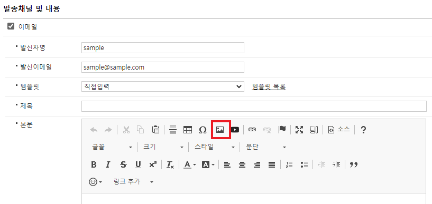Toggle superscript formatting
Image resolution: width=432 pixels, height=204 pixels.
(x=153, y=165)
